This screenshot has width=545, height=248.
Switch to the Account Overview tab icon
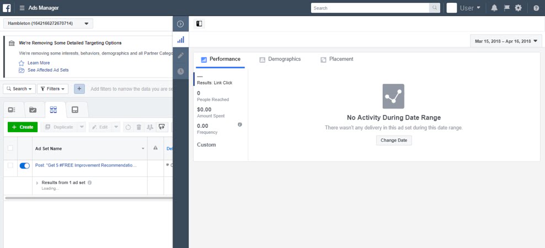[x=12, y=110]
